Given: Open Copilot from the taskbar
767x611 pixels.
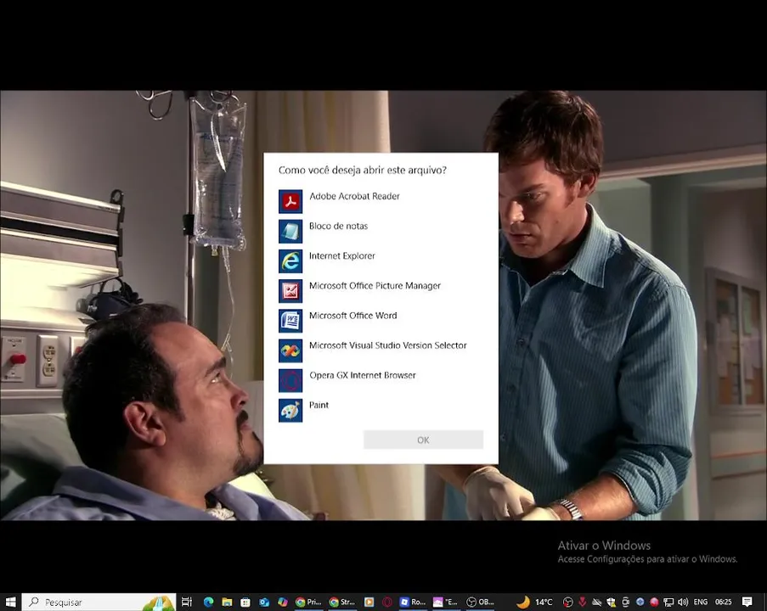Looking at the screenshot, I should tap(283, 602).
